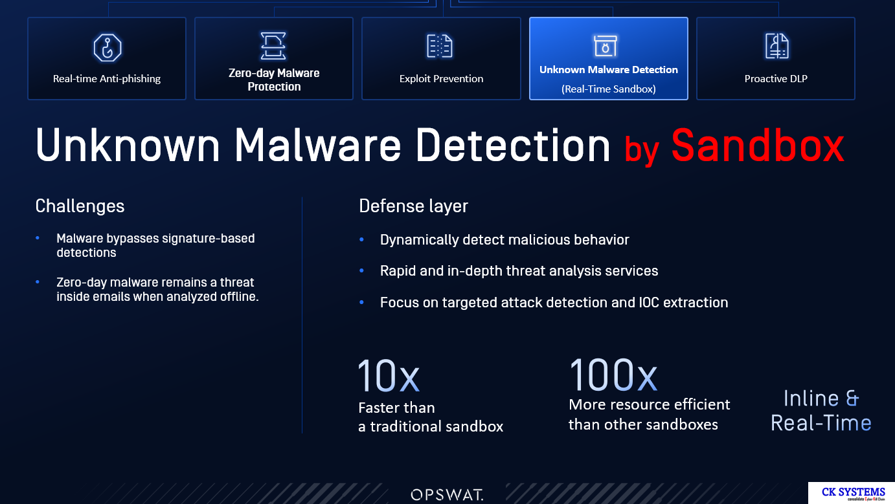Click the 'Defense layer' heading
Viewport: 895px width, 504px height.
coord(414,206)
